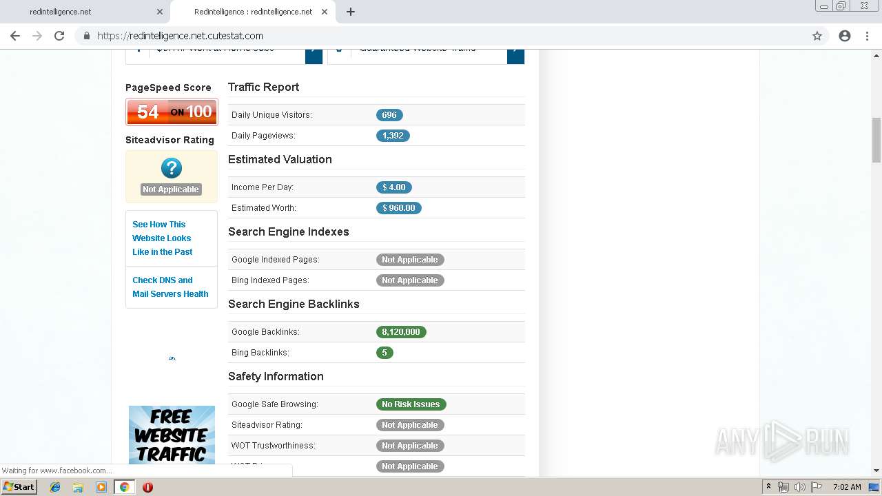Screen dimensions: 882x496
Task: Bookmark this page with star icon
Action: (817, 36)
